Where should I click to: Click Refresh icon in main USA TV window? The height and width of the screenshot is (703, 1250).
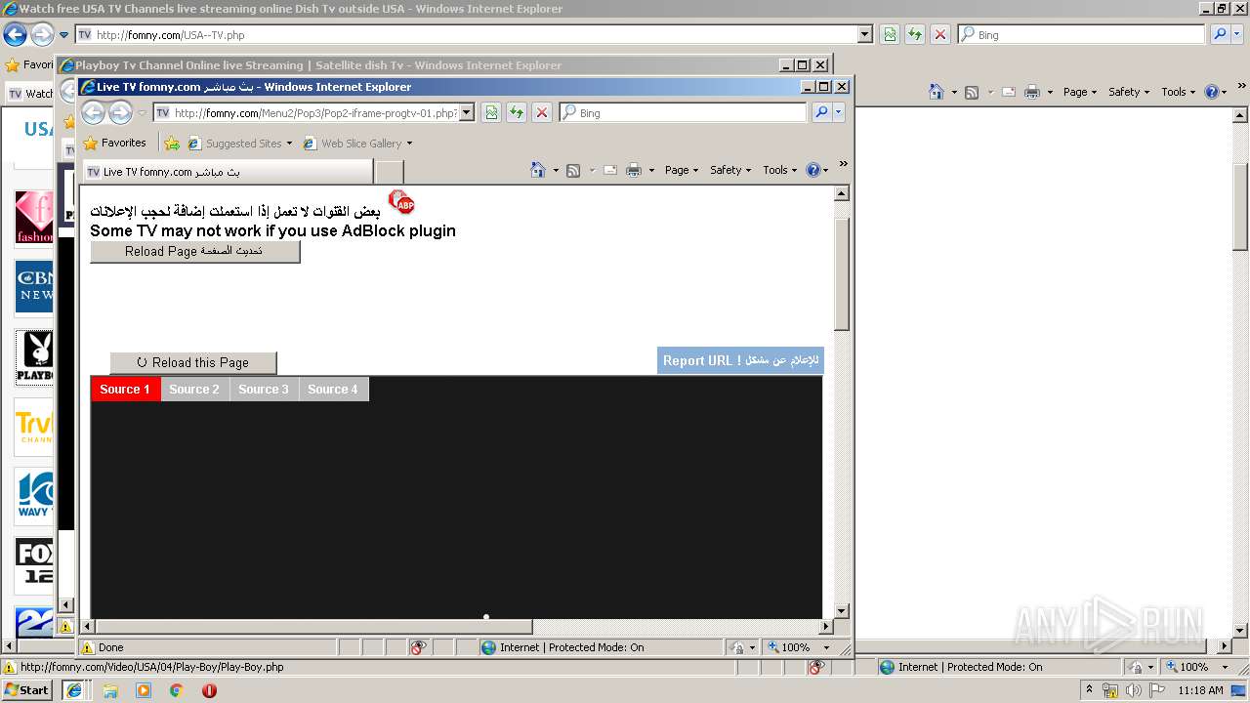[915, 34]
